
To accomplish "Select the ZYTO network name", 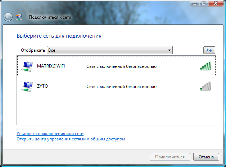I will 42,86.
